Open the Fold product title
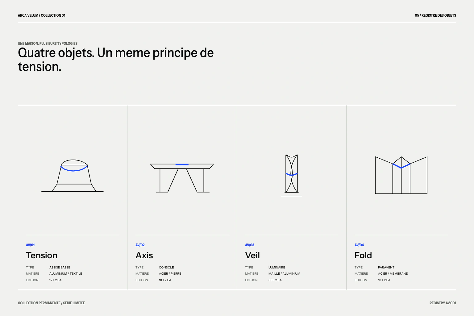474x316 pixels. click(x=363, y=255)
